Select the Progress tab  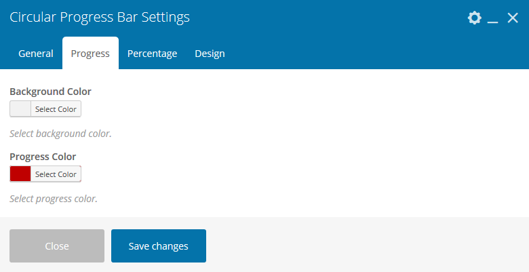point(90,54)
